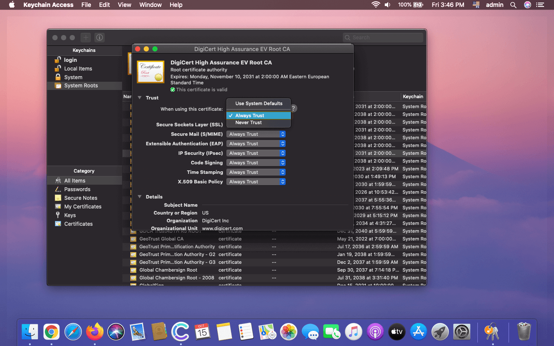Click the add keychain item plus button

coord(86,38)
